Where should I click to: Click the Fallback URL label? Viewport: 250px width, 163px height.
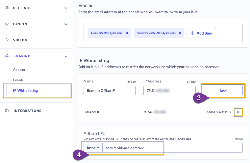(x=94, y=133)
